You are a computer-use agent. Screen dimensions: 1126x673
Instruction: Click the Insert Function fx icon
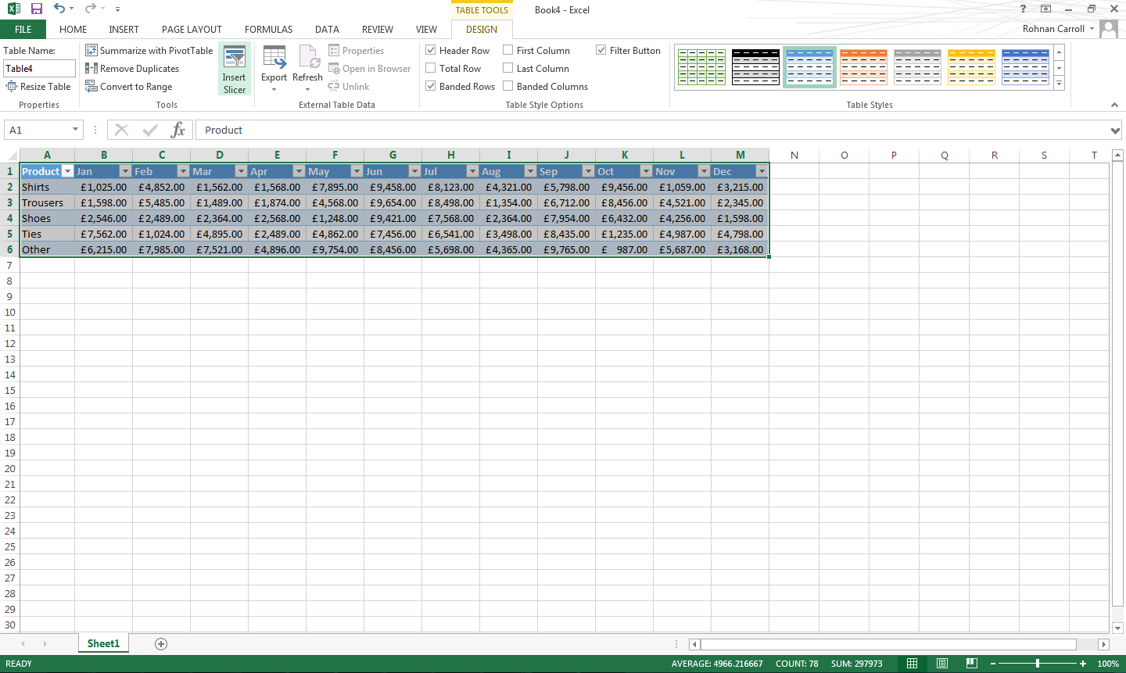[178, 130]
